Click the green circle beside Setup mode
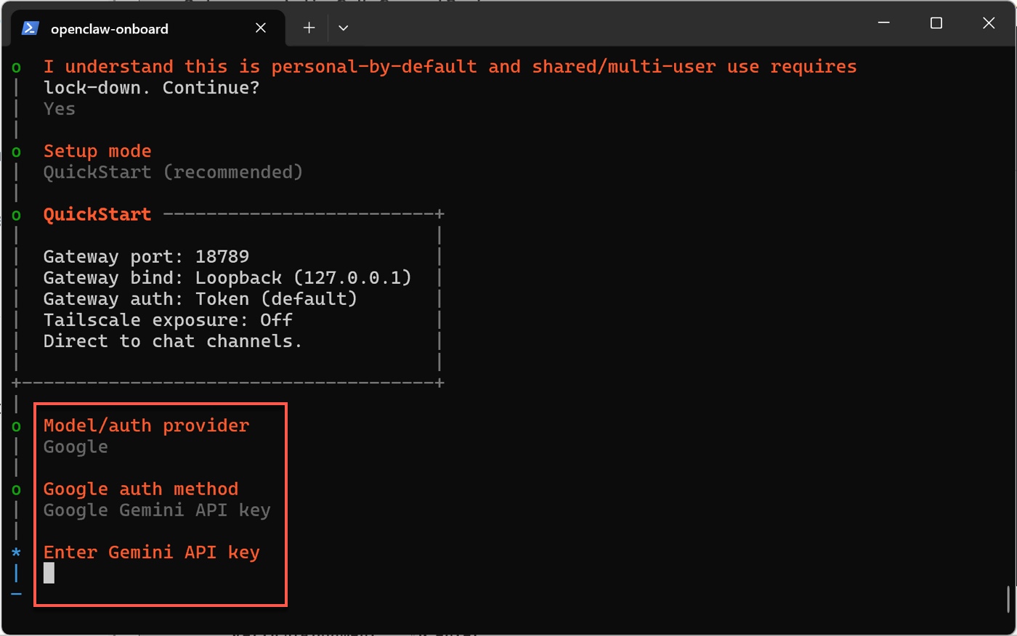 pos(16,152)
